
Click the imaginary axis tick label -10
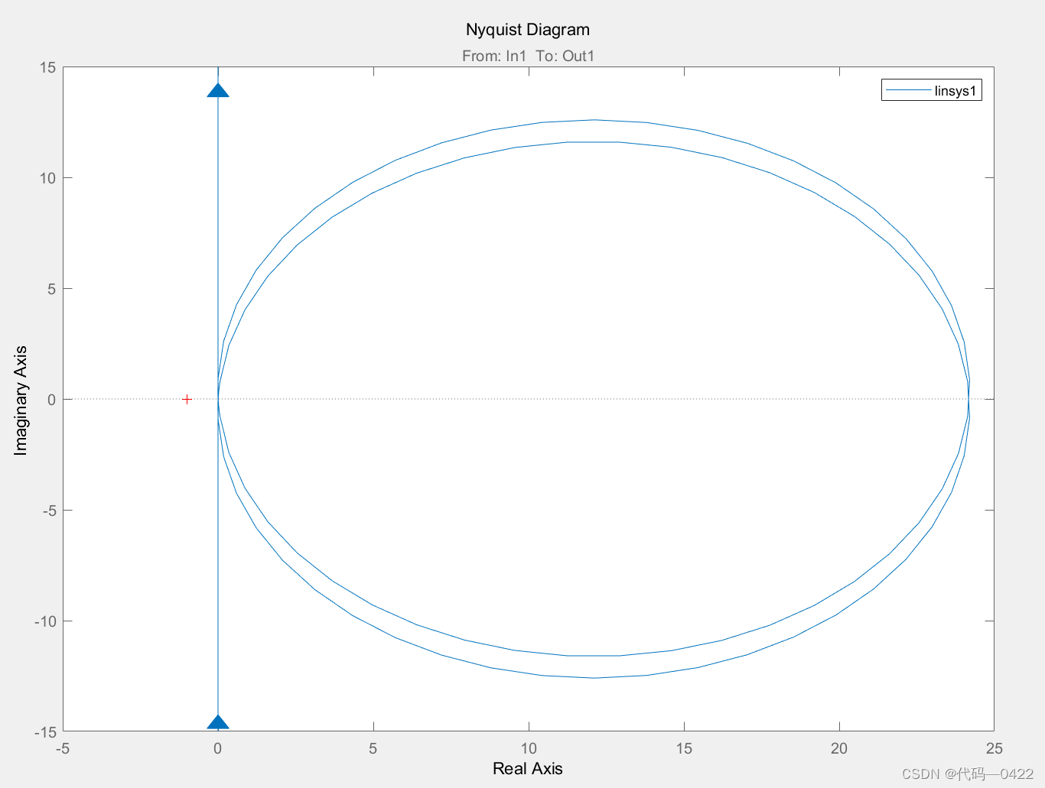(45, 621)
